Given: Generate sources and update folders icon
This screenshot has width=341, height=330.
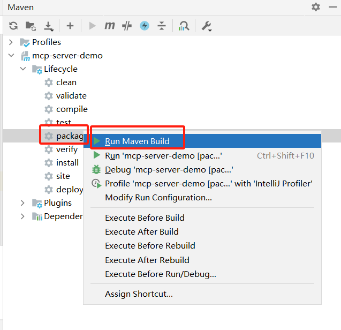Looking at the screenshot, I should (x=31, y=26).
